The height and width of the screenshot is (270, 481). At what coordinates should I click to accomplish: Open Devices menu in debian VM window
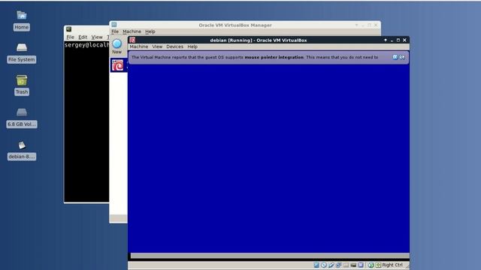(x=174, y=46)
